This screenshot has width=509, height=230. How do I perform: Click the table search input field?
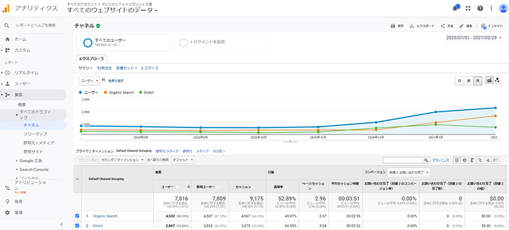pyautogui.click(x=403, y=160)
